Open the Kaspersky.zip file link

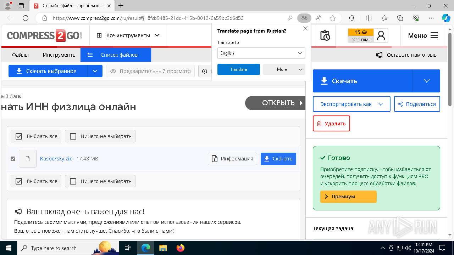[56, 159]
